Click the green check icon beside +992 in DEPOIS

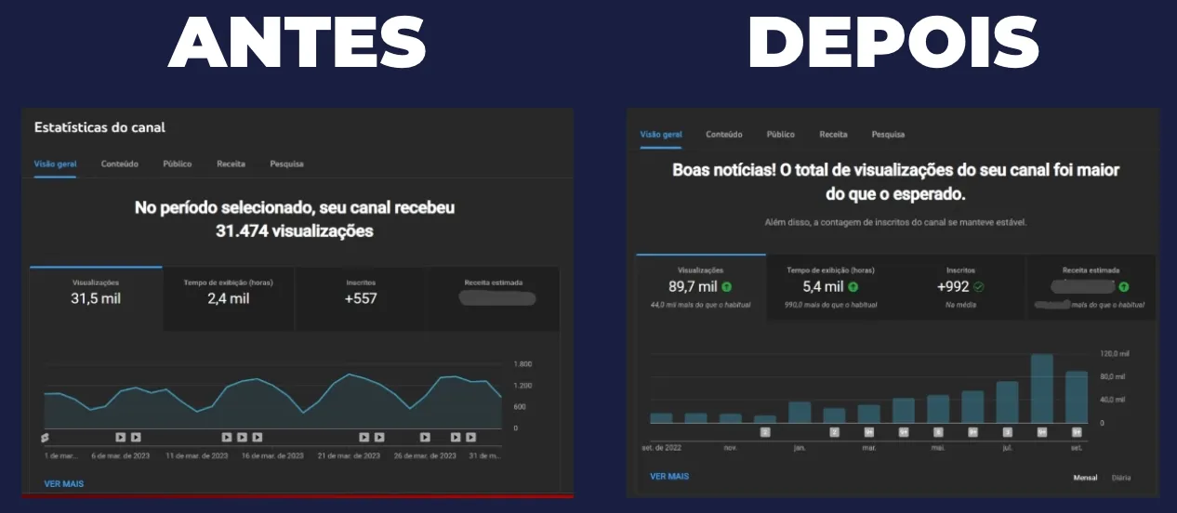coord(979,287)
